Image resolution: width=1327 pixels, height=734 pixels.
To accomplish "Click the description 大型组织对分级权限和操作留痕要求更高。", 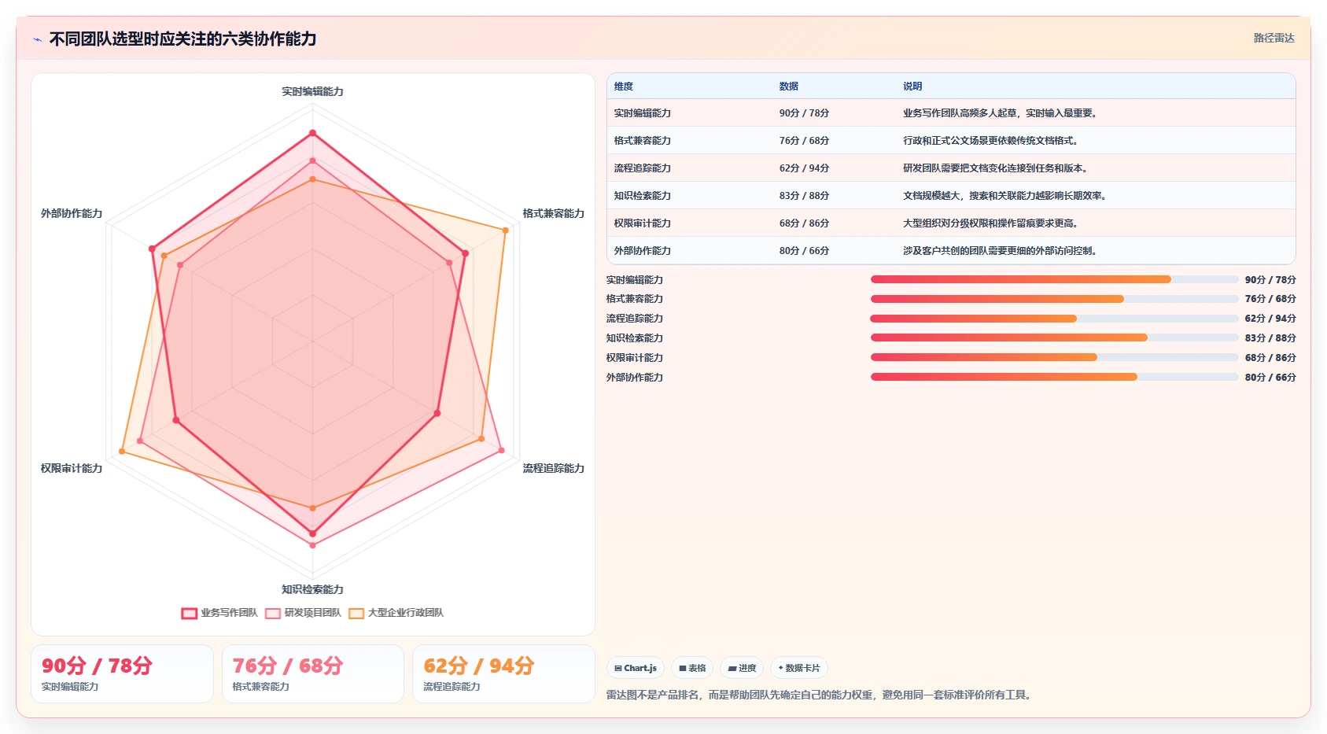I will 990,223.
